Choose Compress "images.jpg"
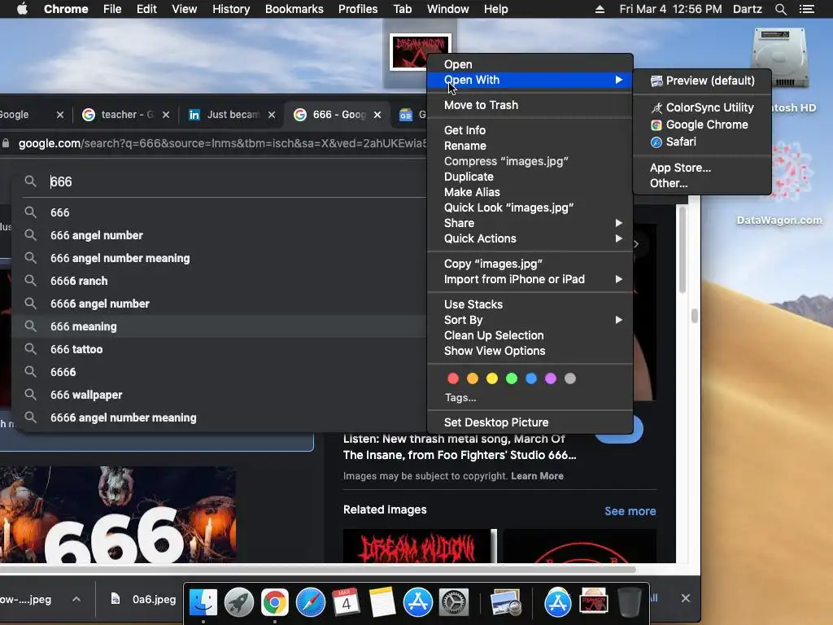 530,161
